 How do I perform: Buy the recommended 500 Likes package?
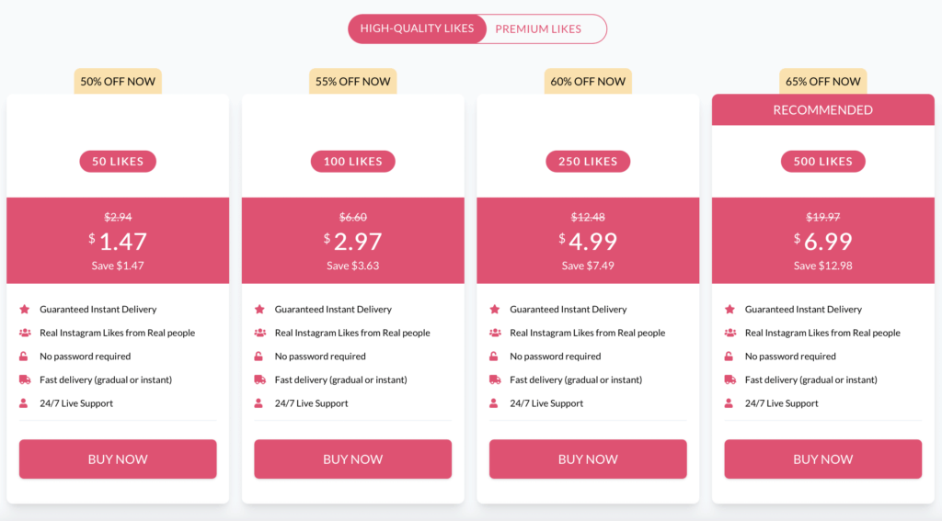pyautogui.click(x=823, y=459)
